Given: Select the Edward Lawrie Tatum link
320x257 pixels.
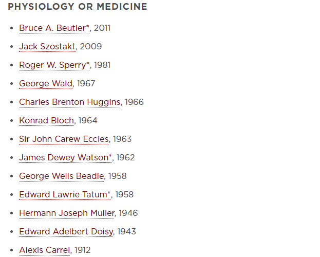Looking at the screenshot, I should (x=65, y=195).
